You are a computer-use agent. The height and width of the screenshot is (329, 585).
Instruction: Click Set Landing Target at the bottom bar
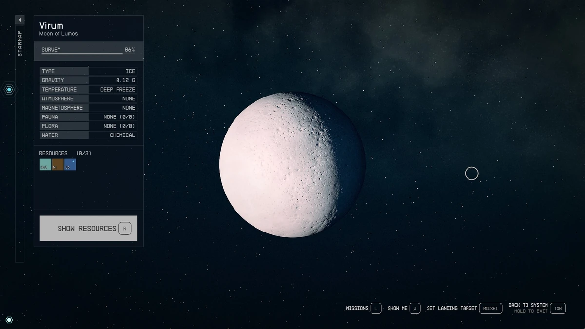tap(451, 308)
